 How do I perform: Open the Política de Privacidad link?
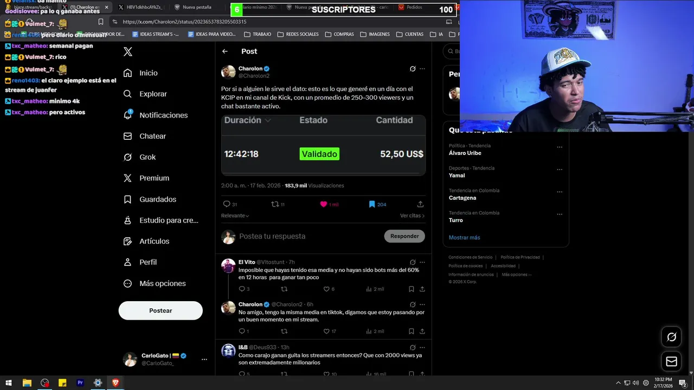[x=520, y=257]
